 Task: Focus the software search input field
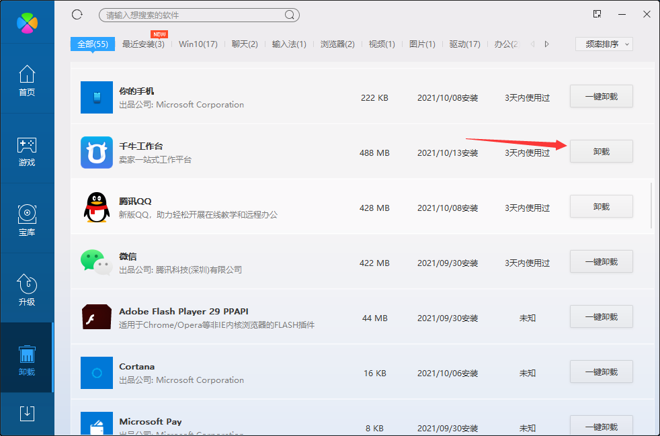[x=199, y=15]
